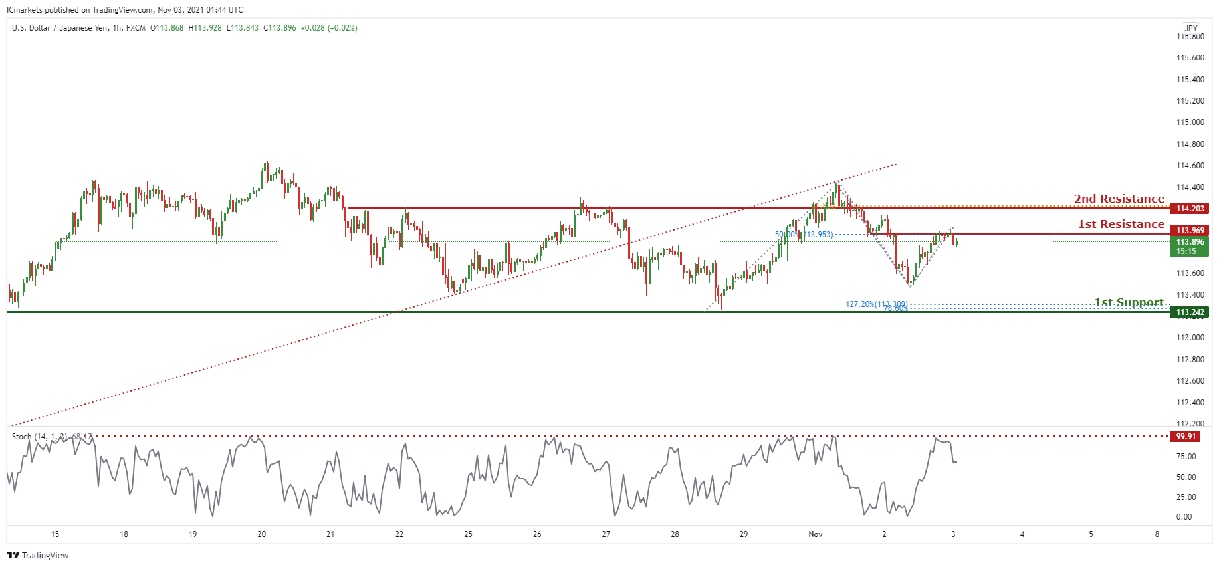The image size is (1219, 567).
Task: Click the 113.000 price axis label
Action: tap(1190, 338)
